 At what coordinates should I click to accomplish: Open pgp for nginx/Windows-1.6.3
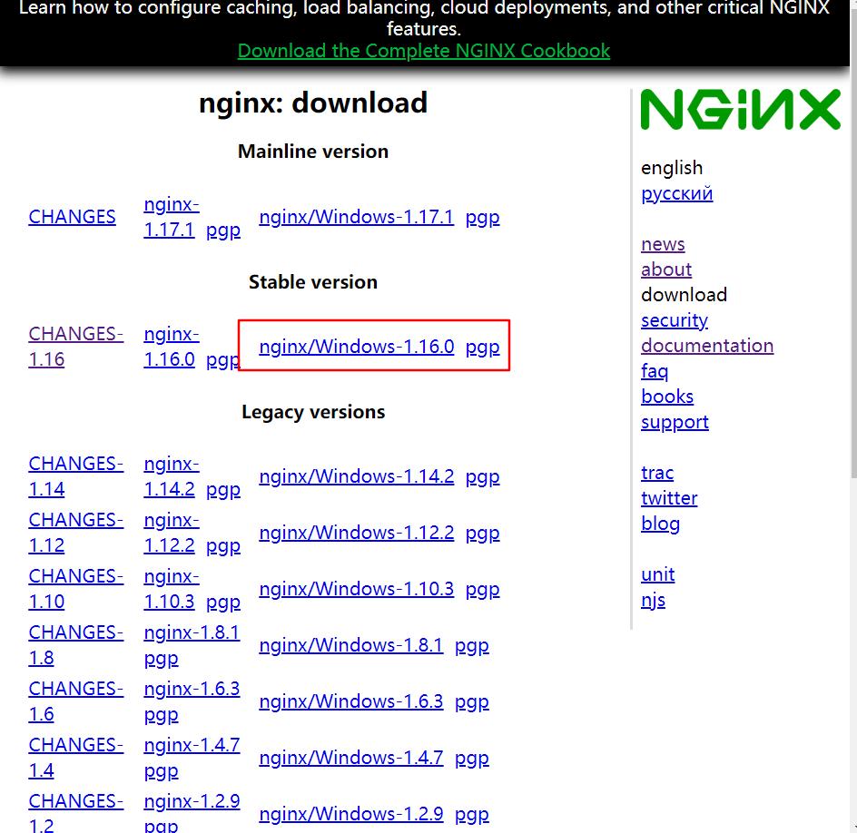(472, 702)
